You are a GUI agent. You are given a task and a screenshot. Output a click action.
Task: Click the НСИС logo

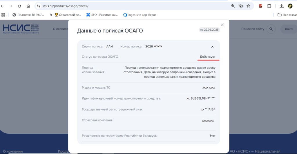tap(21, 29)
